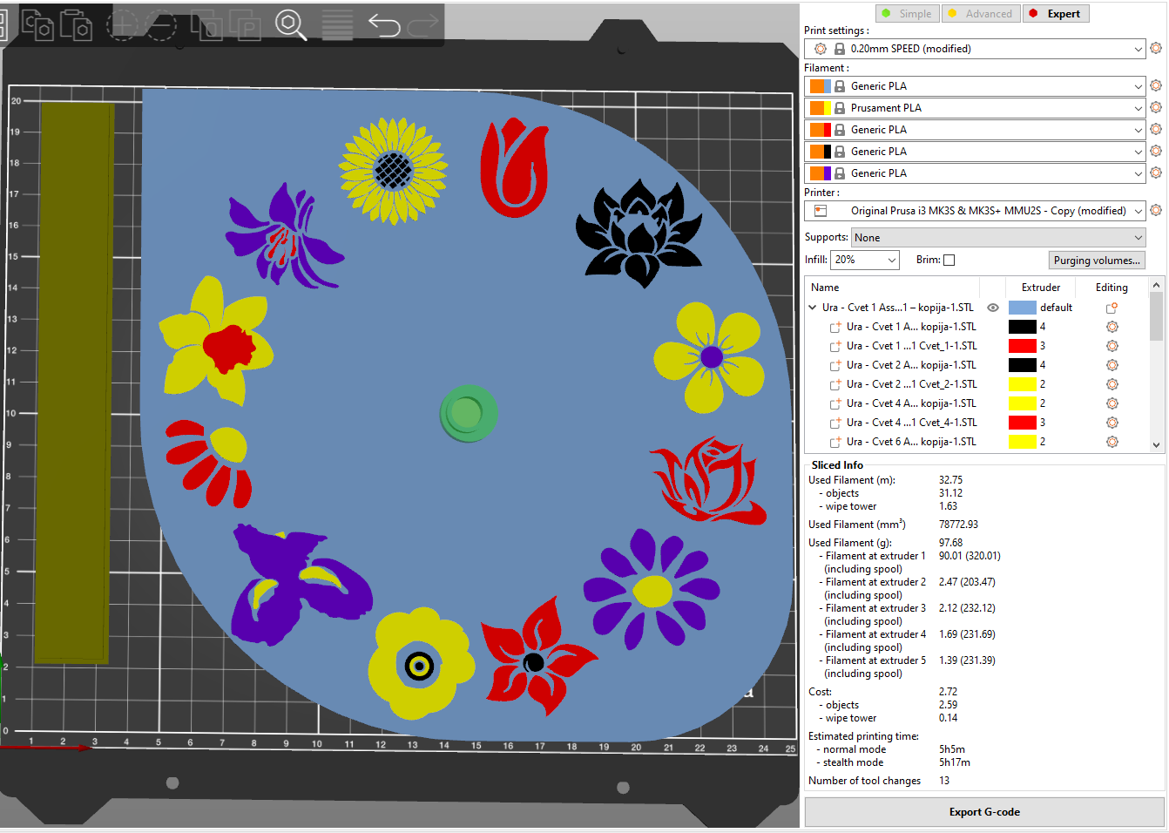The height and width of the screenshot is (833, 1169).
Task: Click the normal mode time 5h5m
Action: click(x=952, y=749)
